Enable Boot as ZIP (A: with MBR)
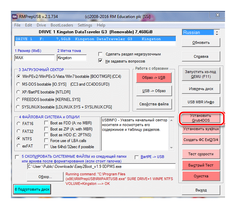The height and width of the screenshot is (209, 240). tap(46, 129)
